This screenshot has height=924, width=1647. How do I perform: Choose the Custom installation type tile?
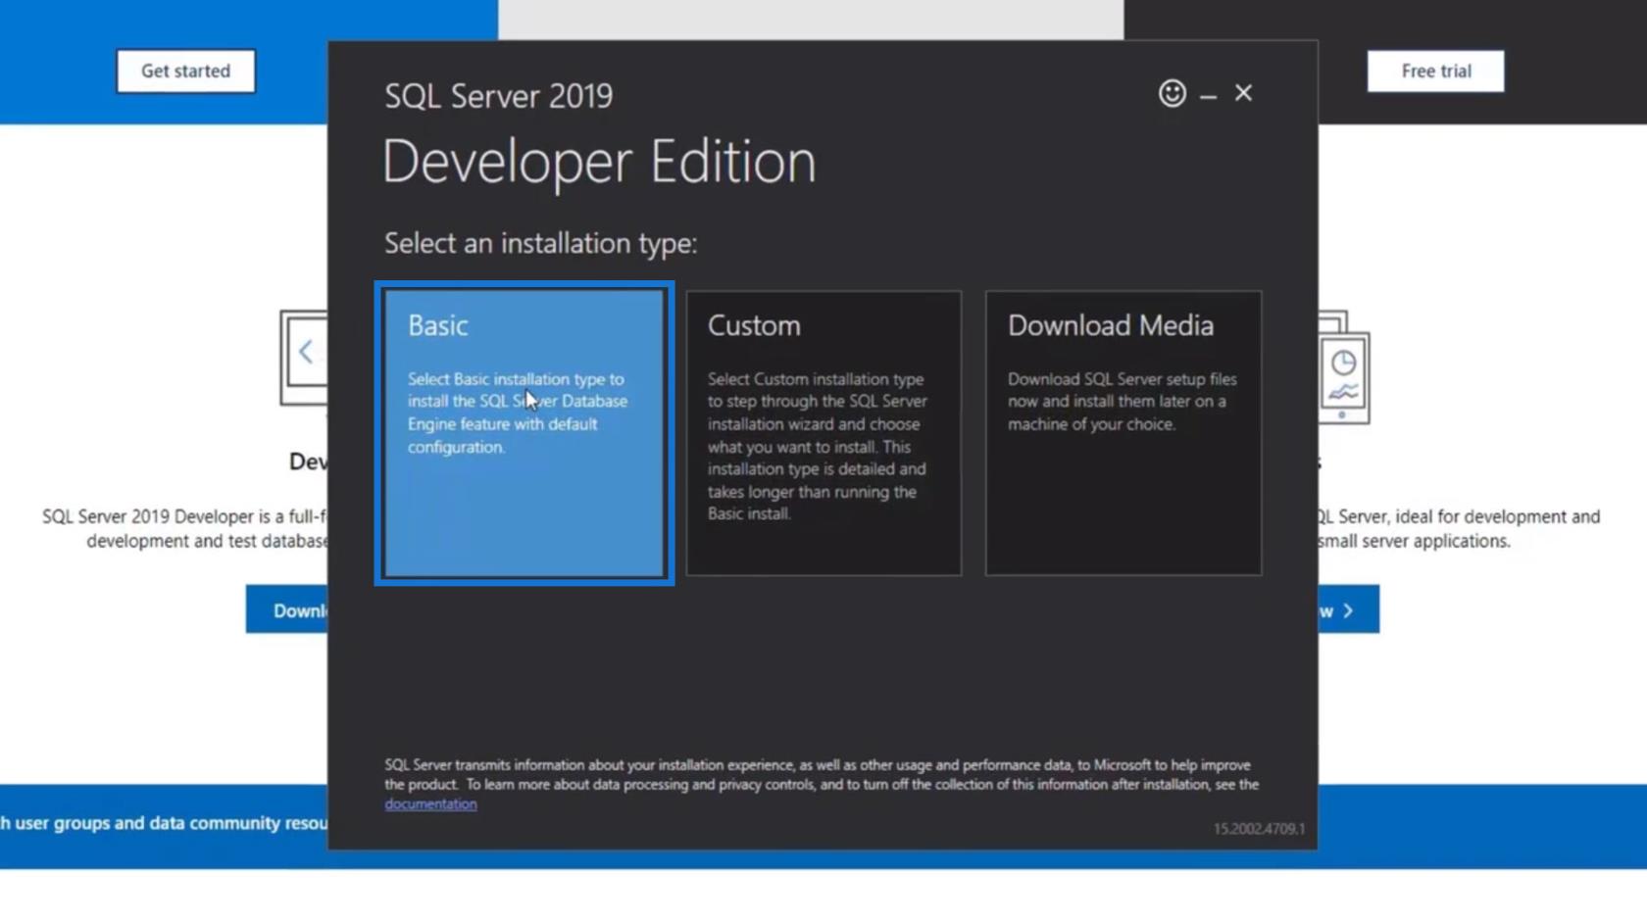(823, 433)
